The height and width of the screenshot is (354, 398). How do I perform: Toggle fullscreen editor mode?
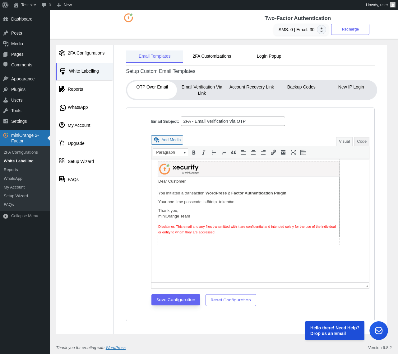(x=293, y=152)
